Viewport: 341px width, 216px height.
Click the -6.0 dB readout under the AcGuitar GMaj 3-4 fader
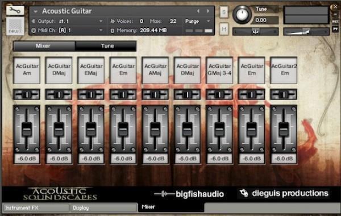point(219,159)
